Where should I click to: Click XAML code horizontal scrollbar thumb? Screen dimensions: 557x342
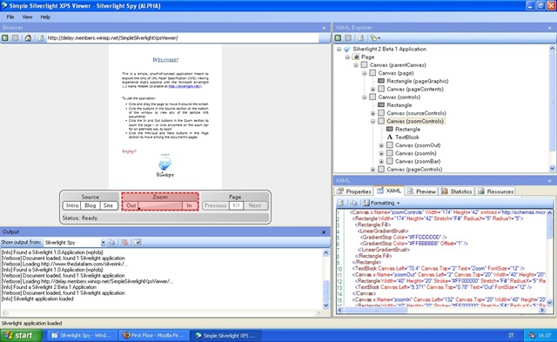coord(376,310)
